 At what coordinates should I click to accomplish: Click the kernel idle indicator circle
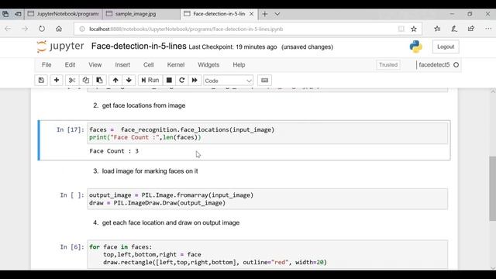[456, 65]
